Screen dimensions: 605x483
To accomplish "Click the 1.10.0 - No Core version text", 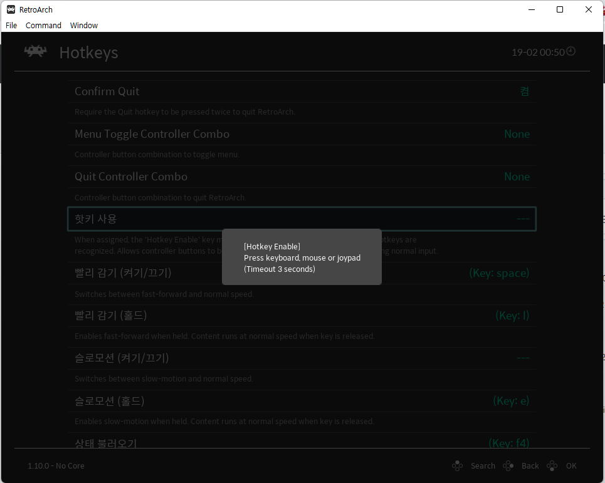I will click(56, 465).
